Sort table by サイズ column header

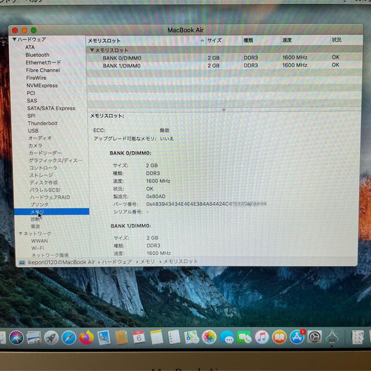click(x=214, y=41)
